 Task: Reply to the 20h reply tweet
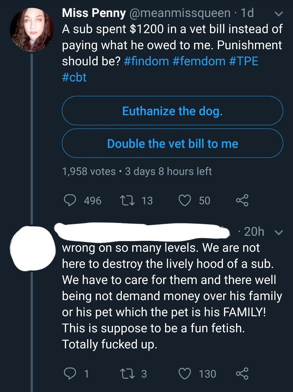click(x=69, y=373)
